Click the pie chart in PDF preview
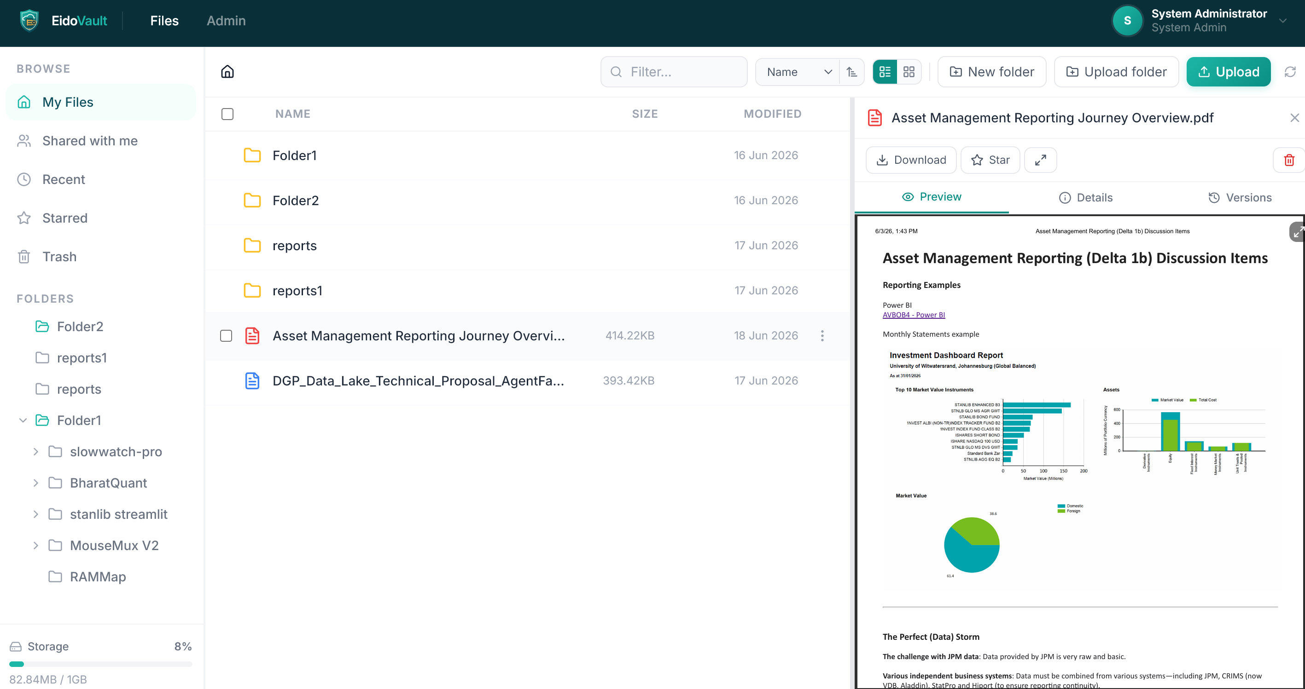 click(x=971, y=545)
